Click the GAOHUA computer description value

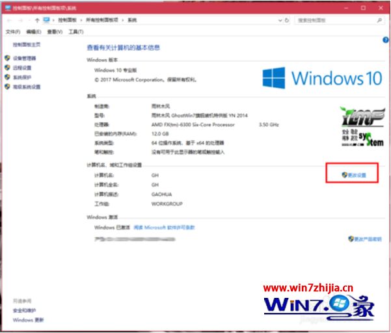[x=161, y=194]
